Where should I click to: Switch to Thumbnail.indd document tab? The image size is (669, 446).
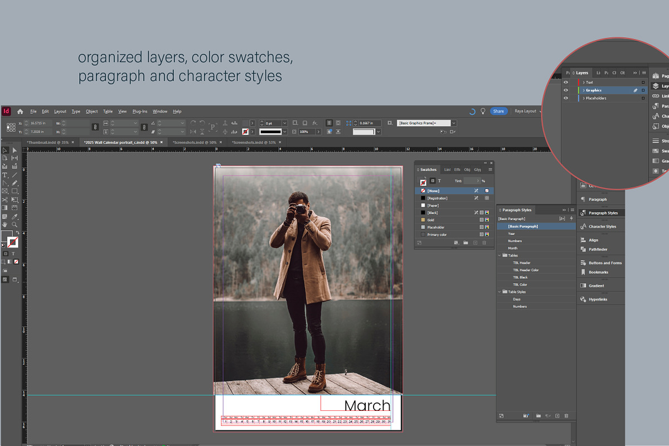pyautogui.click(x=48, y=143)
